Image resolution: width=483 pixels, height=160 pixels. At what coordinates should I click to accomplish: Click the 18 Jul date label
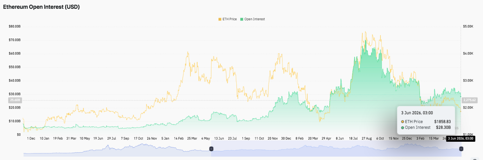point(353,138)
